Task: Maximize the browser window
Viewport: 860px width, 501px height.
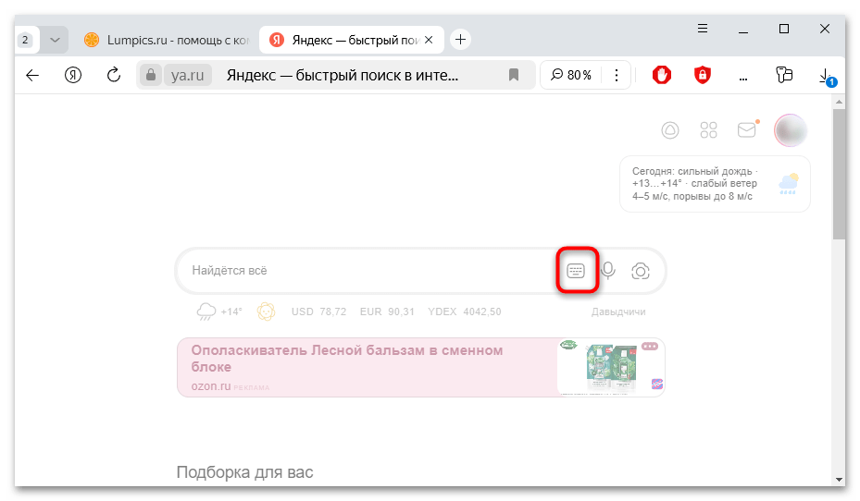Action: tap(784, 29)
